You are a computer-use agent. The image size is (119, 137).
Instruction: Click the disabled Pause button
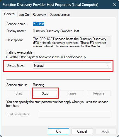72,93
